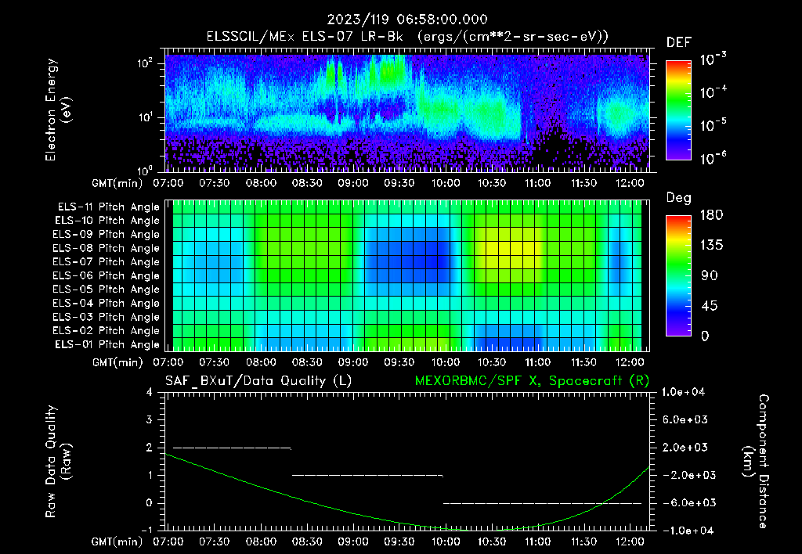This screenshot has height=554, width=802.
Task: Click the 2.0e+03 component distance tick
Action: (x=685, y=447)
